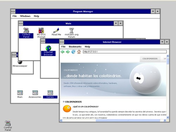Go to home page using house icon
Image resolution: width=176 pixels, height=132 pixels.
pyautogui.click(x=79, y=52)
